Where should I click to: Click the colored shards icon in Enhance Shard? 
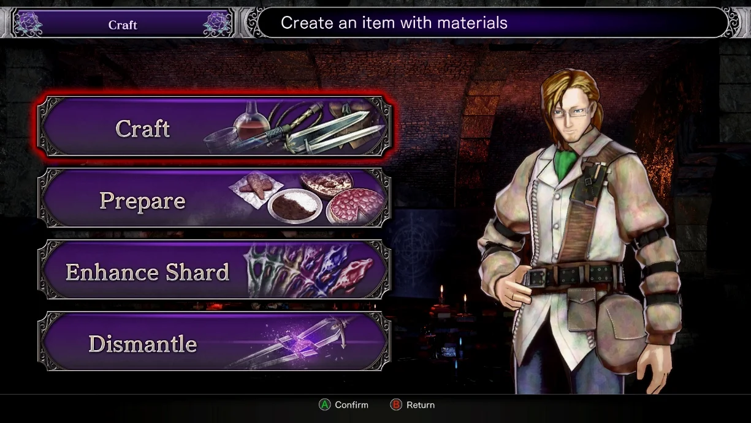click(x=308, y=271)
